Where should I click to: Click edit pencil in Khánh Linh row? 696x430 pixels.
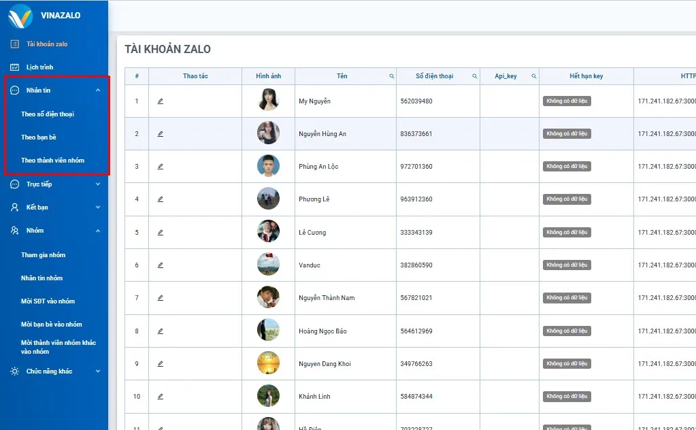[161, 397]
